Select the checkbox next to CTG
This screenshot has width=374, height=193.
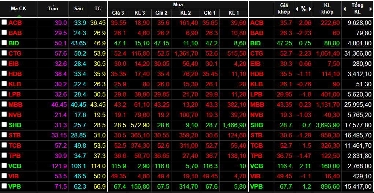coord(4,53)
